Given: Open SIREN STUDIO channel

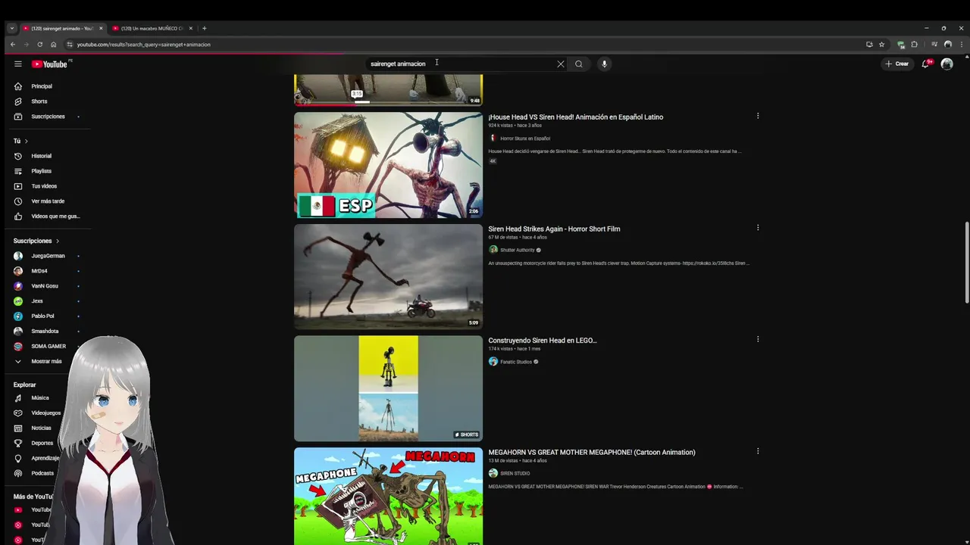Looking at the screenshot, I should pyautogui.click(x=515, y=473).
